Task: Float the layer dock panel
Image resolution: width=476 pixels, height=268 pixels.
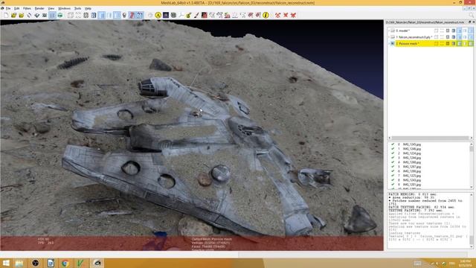Action: [469, 22]
